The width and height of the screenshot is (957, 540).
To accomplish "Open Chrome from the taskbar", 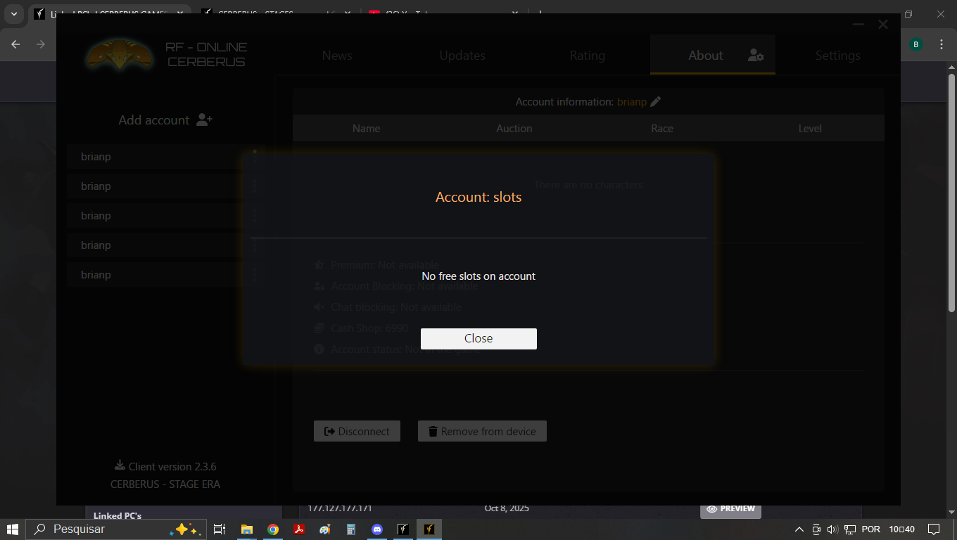I will (x=273, y=529).
